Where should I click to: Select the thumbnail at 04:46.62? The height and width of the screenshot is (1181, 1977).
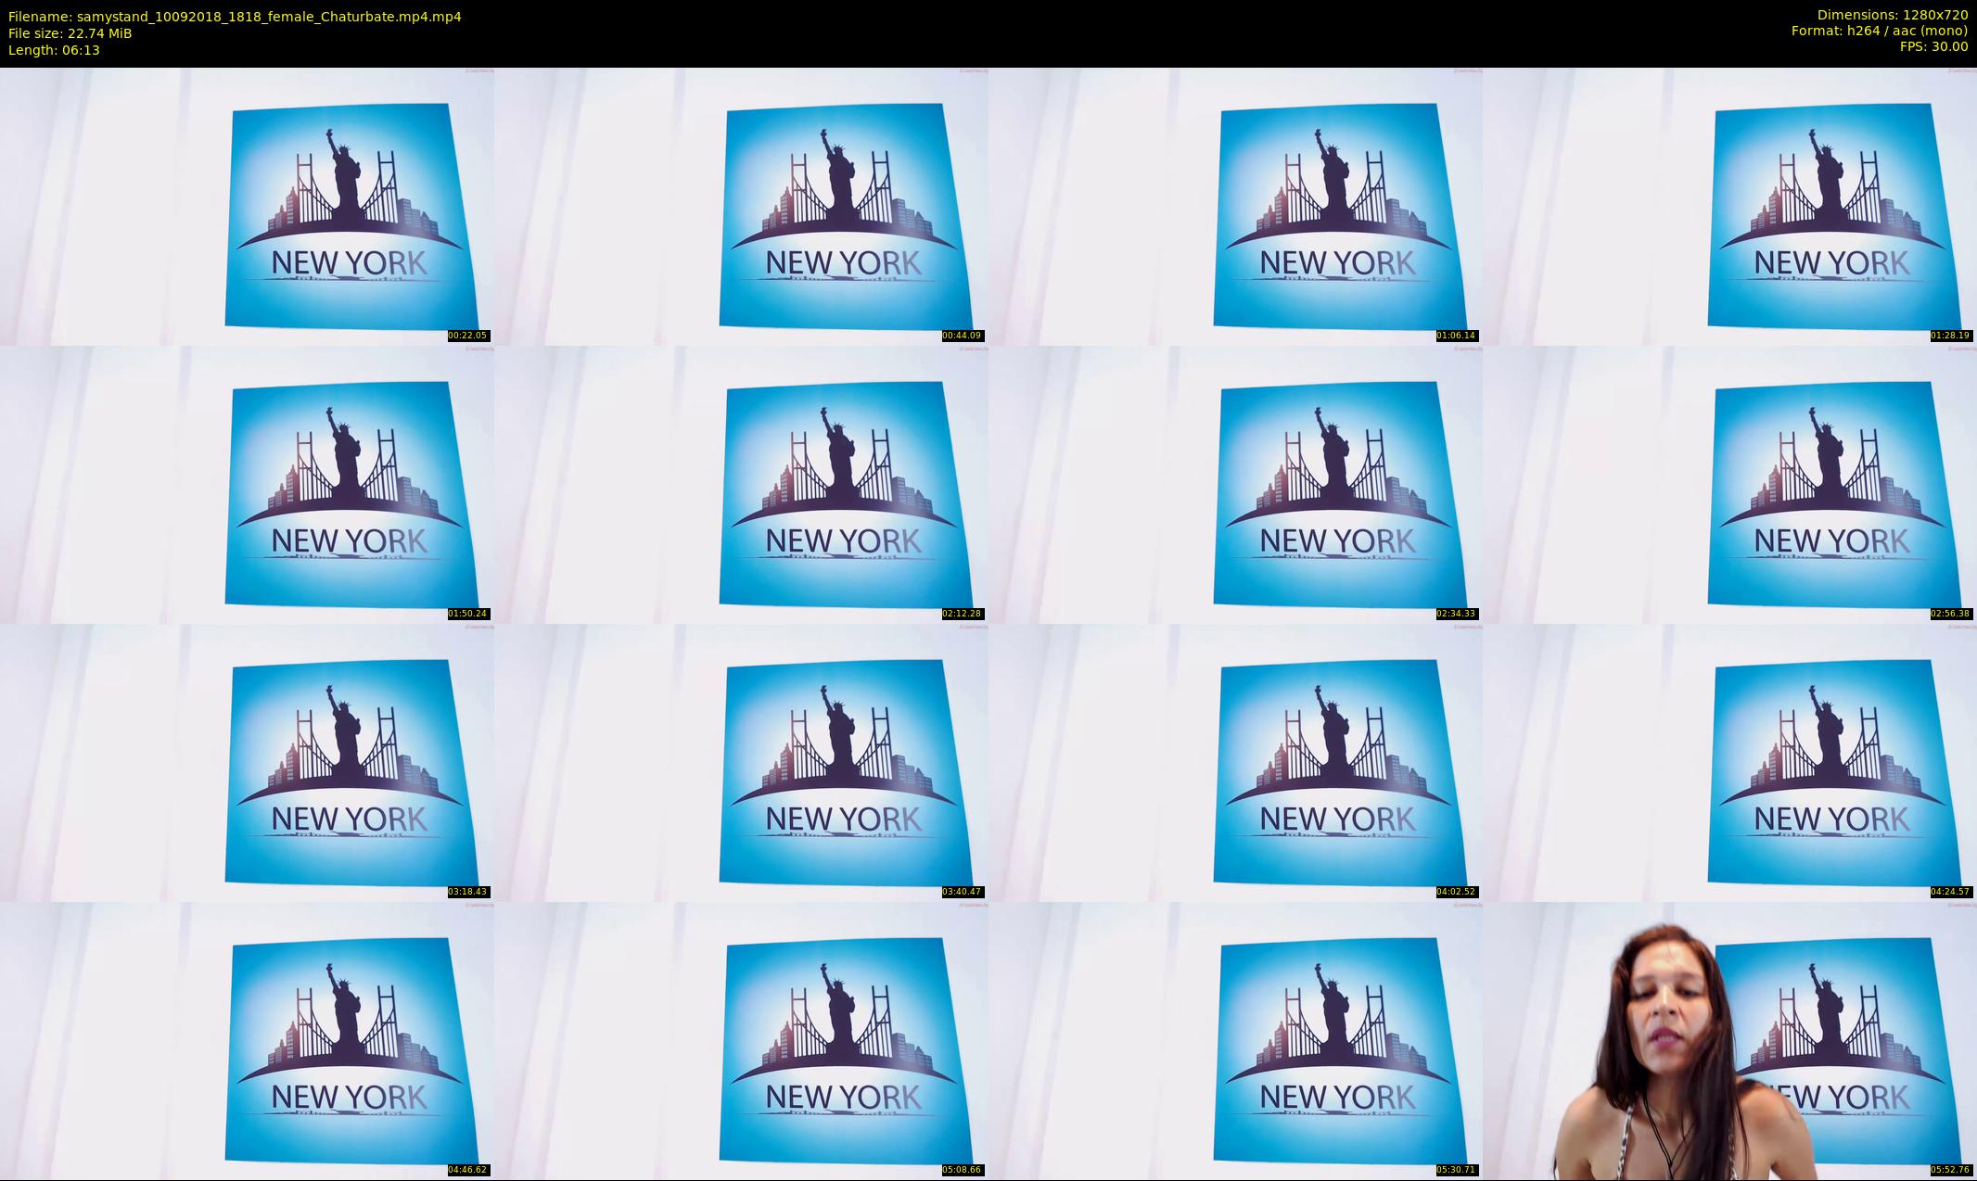247,1040
